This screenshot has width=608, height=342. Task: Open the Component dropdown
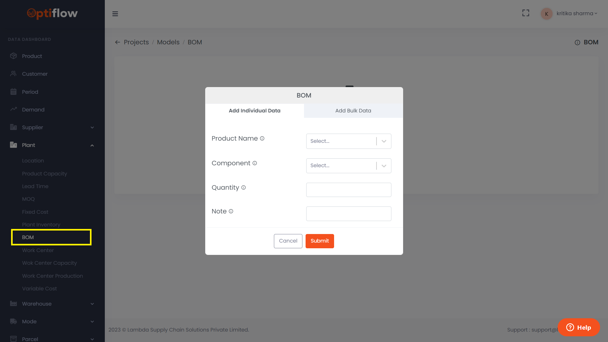click(x=348, y=166)
